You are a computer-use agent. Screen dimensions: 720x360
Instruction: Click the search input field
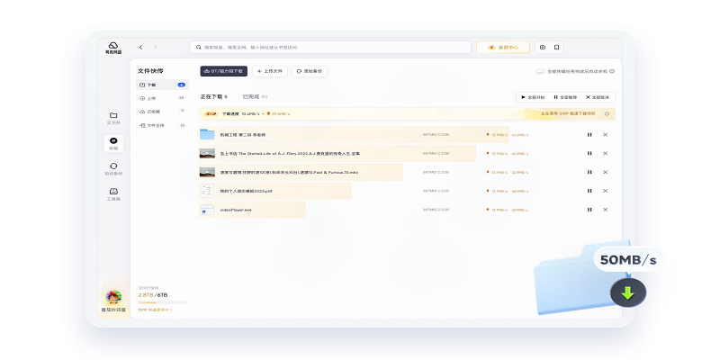click(x=331, y=47)
